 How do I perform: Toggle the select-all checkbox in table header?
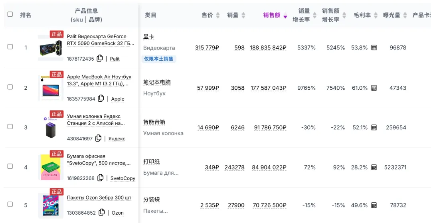10,14
